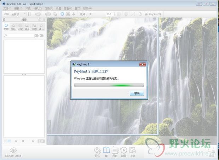Click the camera view toolbar icon

point(48,14)
